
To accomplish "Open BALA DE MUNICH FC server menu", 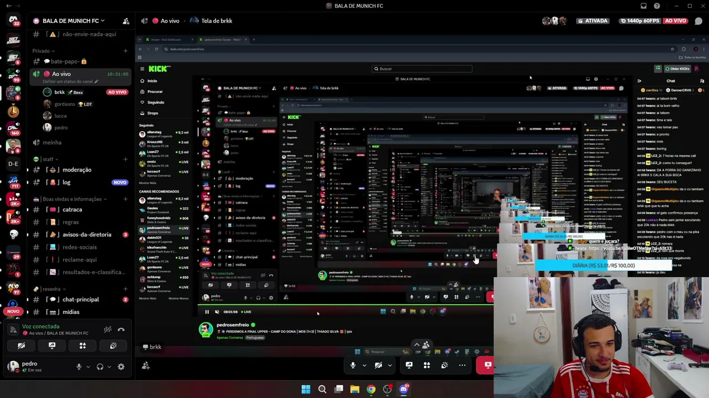I will pyautogui.click(x=73, y=21).
